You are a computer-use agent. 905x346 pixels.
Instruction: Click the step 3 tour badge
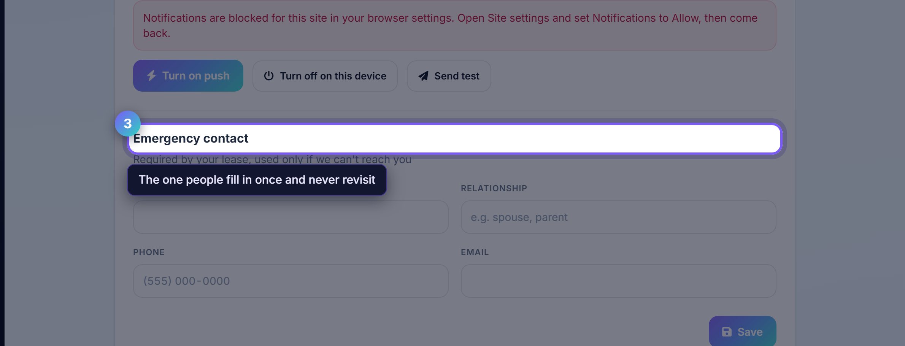(128, 124)
